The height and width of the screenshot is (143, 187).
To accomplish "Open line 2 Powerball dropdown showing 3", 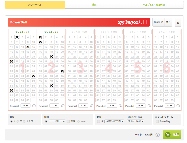I will click(x=54, y=106).
